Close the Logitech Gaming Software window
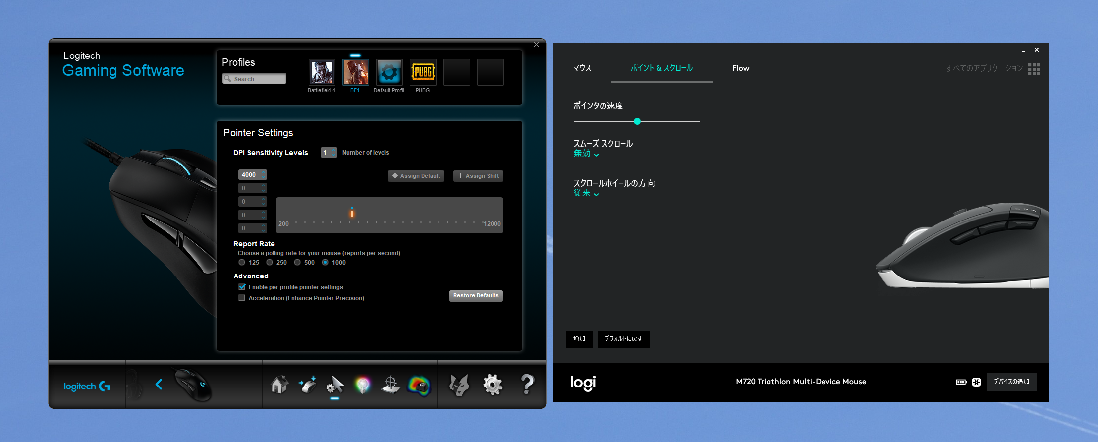This screenshot has height=442, width=1098. coord(536,45)
